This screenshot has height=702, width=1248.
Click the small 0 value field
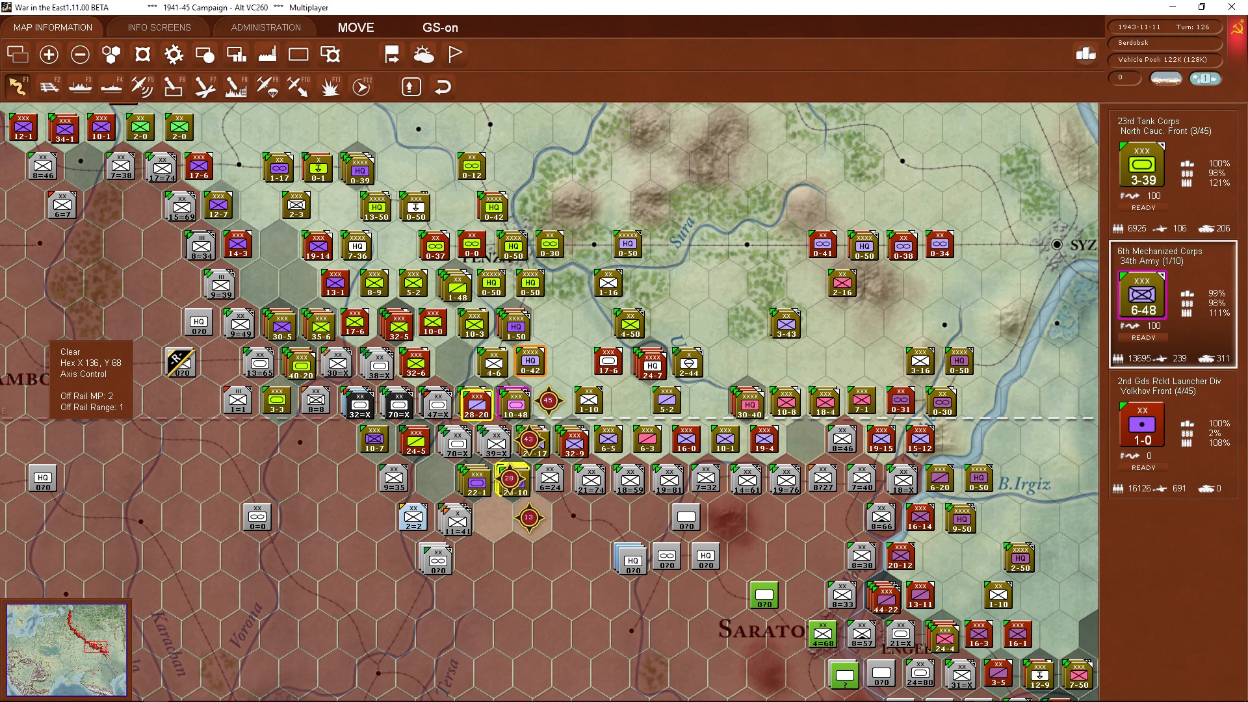tap(1125, 78)
